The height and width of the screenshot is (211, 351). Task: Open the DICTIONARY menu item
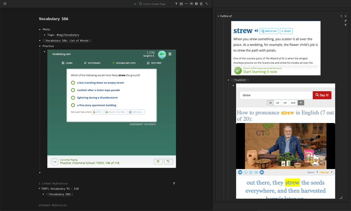pyautogui.click(x=92, y=63)
